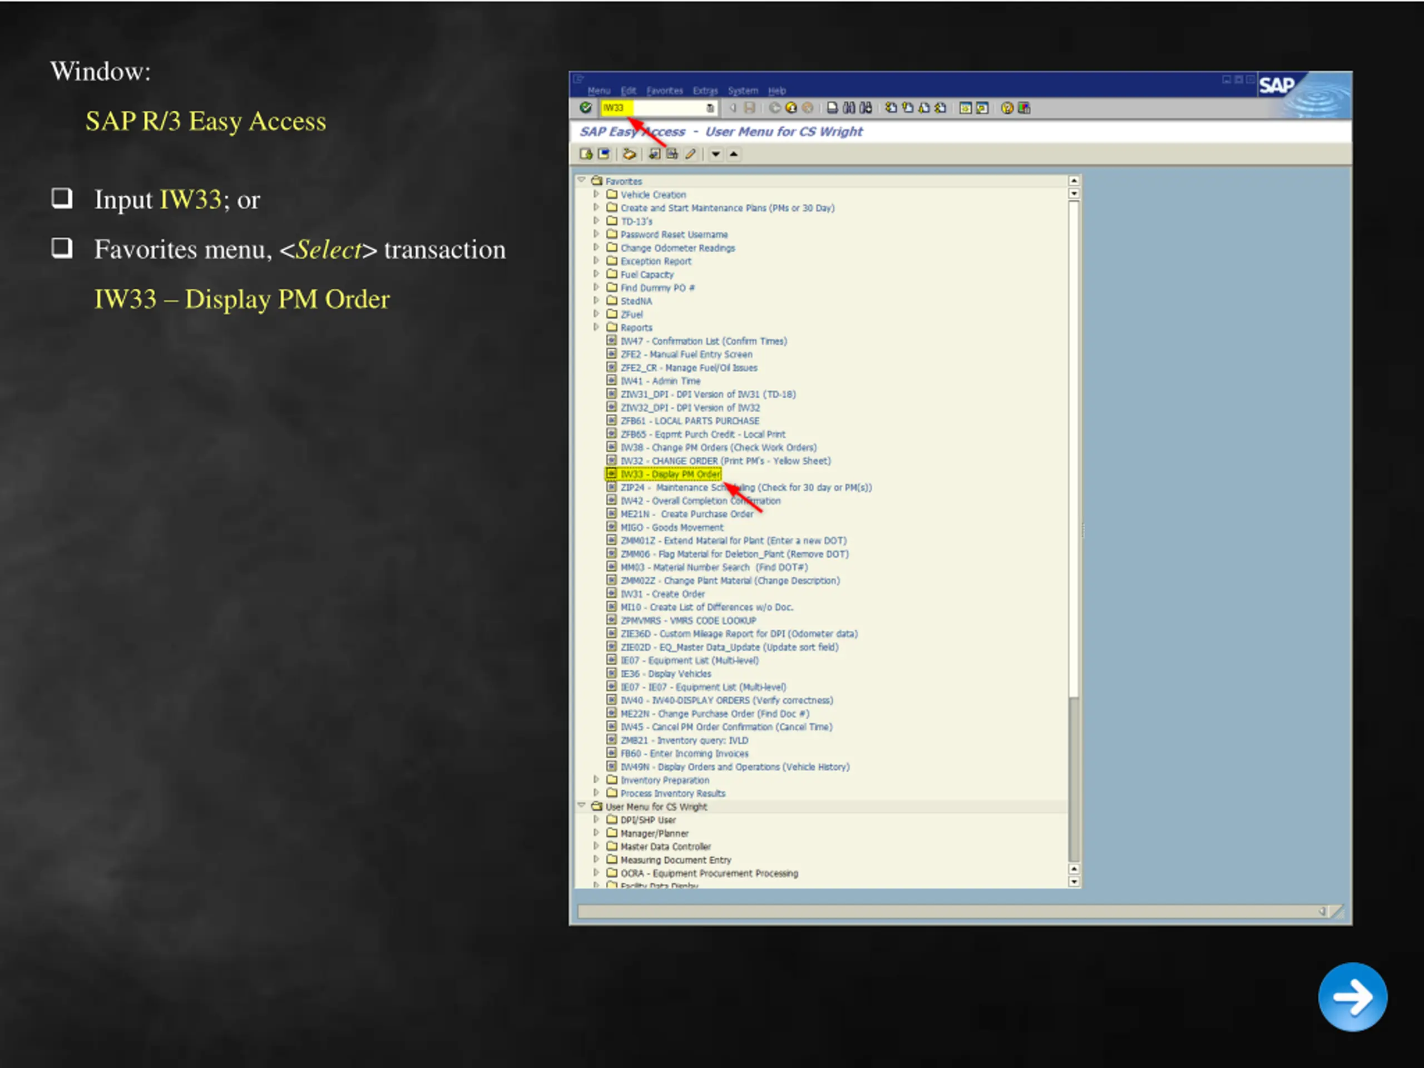Image resolution: width=1424 pixels, height=1068 pixels.
Task: Click the yellow question-mark Help icon
Action: 1007,107
